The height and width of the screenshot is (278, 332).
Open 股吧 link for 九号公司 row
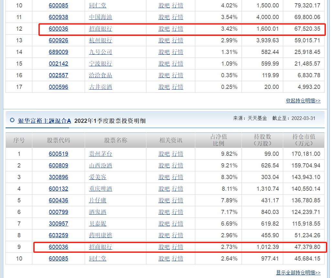click(164, 52)
